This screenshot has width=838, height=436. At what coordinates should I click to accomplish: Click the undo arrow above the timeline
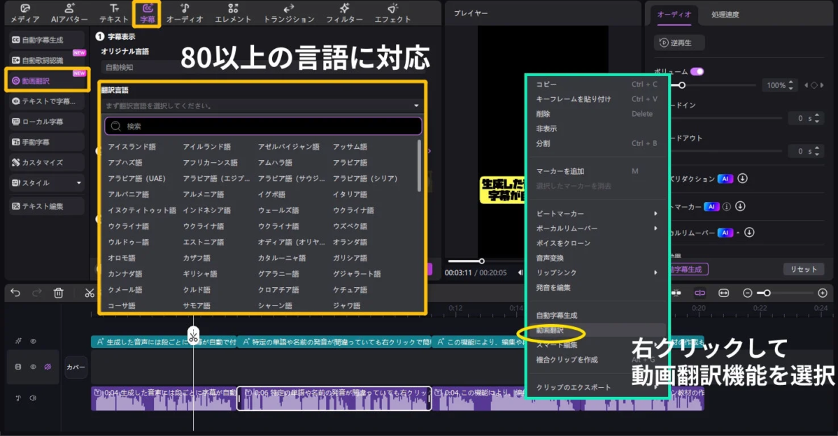point(15,293)
